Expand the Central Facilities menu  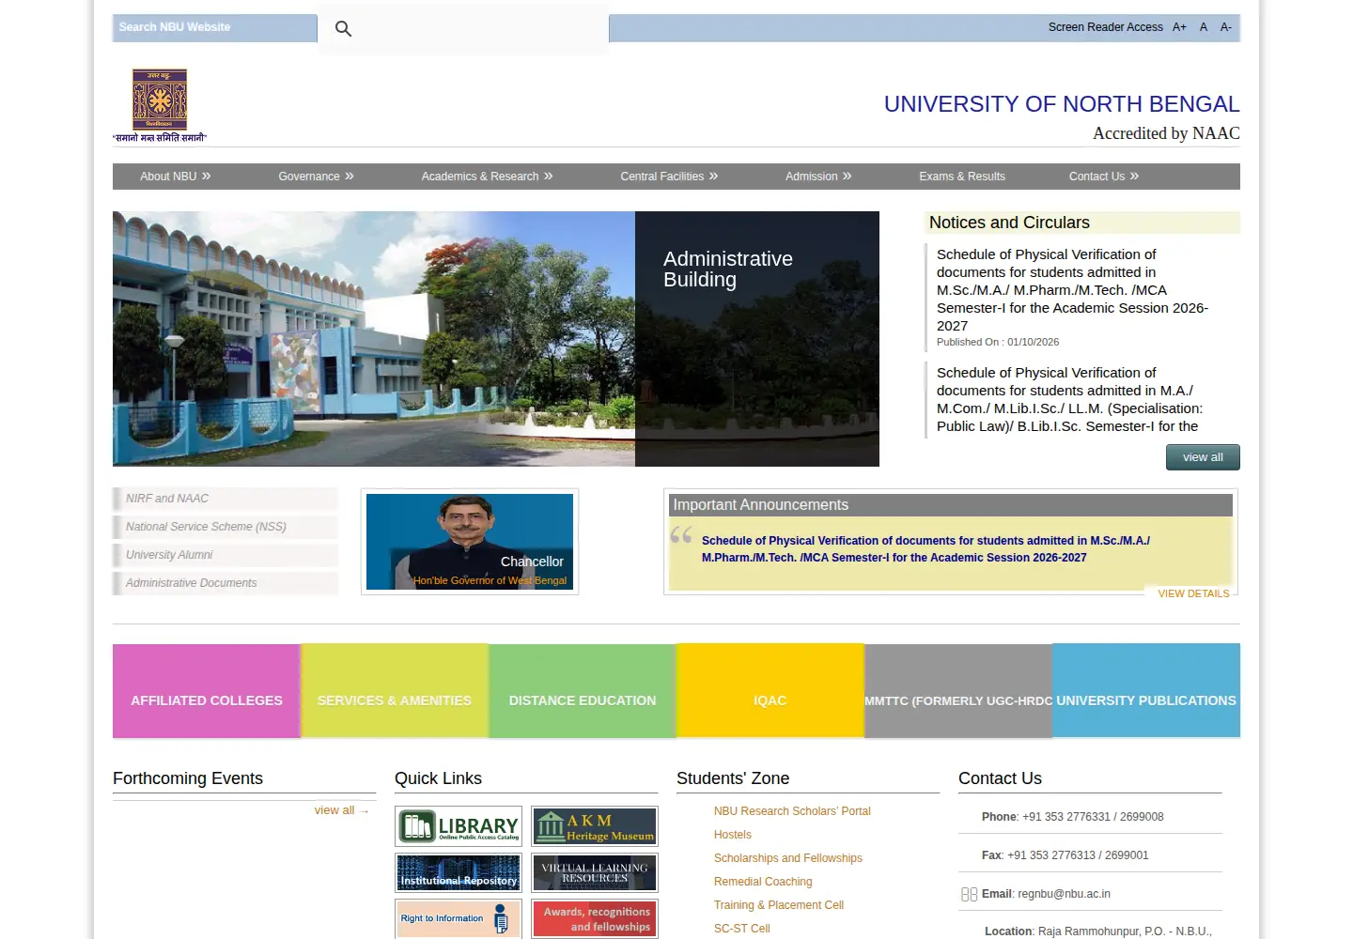[x=669, y=177]
